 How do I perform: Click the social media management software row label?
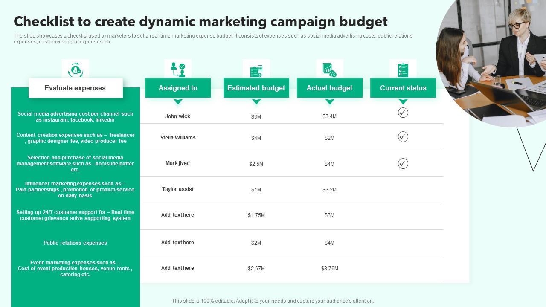(x=75, y=164)
